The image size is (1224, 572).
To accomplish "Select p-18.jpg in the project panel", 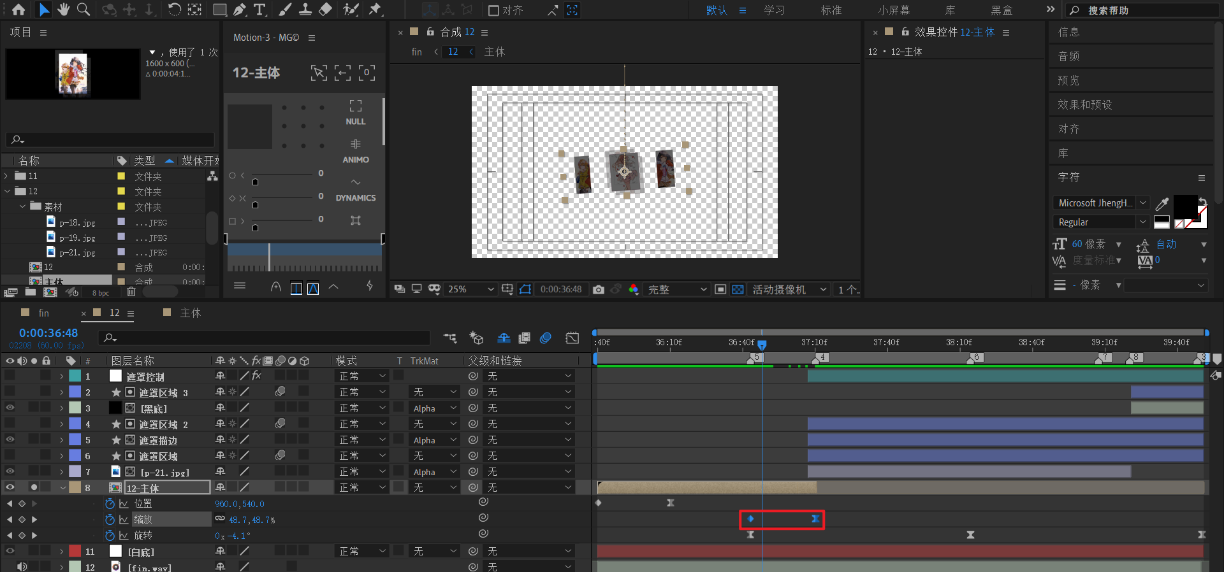I will click(77, 222).
